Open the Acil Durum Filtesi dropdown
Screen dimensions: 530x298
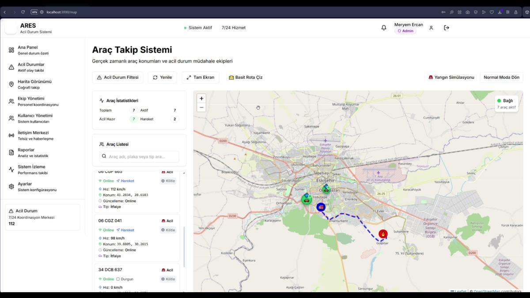(x=117, y=77)
